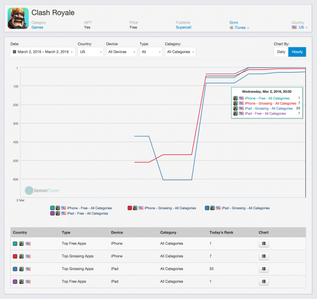Toggle iPad Grossing legend blue swatch
This screenshot has width=317, height=299.
click(207, 208)
